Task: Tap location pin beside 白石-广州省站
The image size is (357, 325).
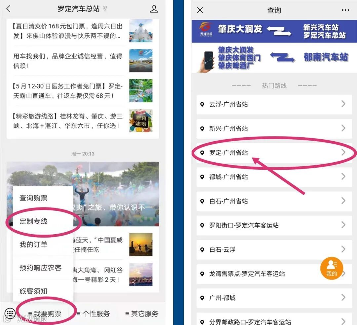Action: tap(202, 201)
